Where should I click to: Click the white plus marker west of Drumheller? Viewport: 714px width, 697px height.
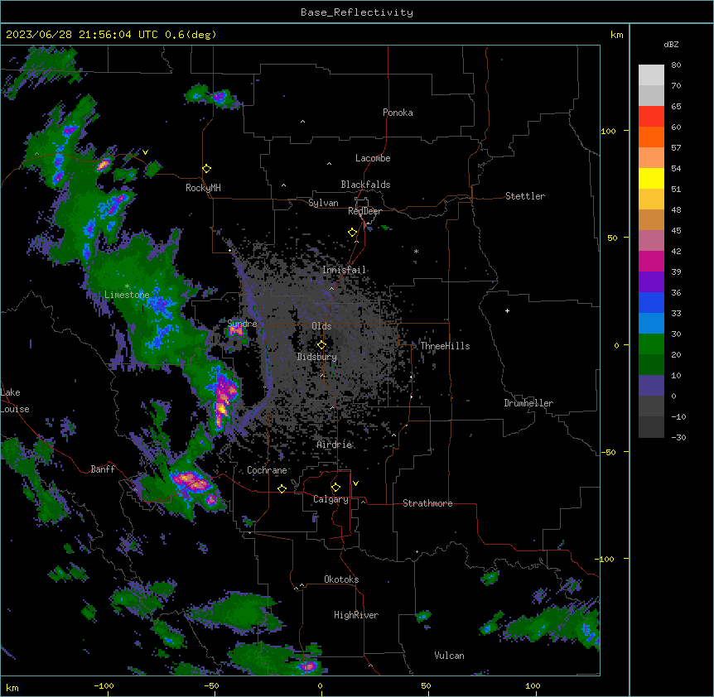click(507, 310)
